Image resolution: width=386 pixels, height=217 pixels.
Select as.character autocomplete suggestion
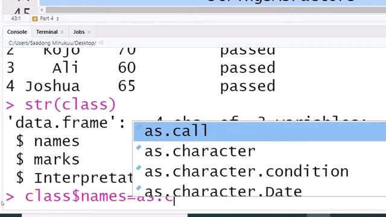pyautogui.click(x=260, y=151)
